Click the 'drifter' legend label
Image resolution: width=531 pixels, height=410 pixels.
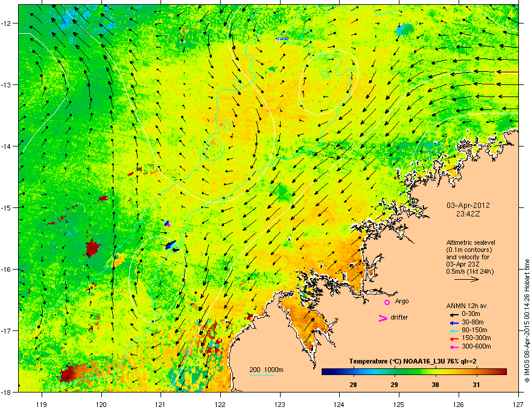[x=399, y=317]
